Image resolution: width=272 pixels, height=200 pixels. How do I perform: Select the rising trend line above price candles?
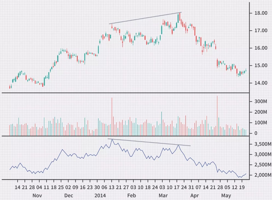click(x=145, y=18)
